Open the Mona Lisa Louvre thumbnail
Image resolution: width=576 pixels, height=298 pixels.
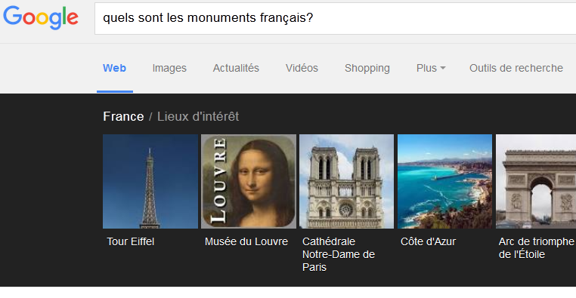(249, 181)
